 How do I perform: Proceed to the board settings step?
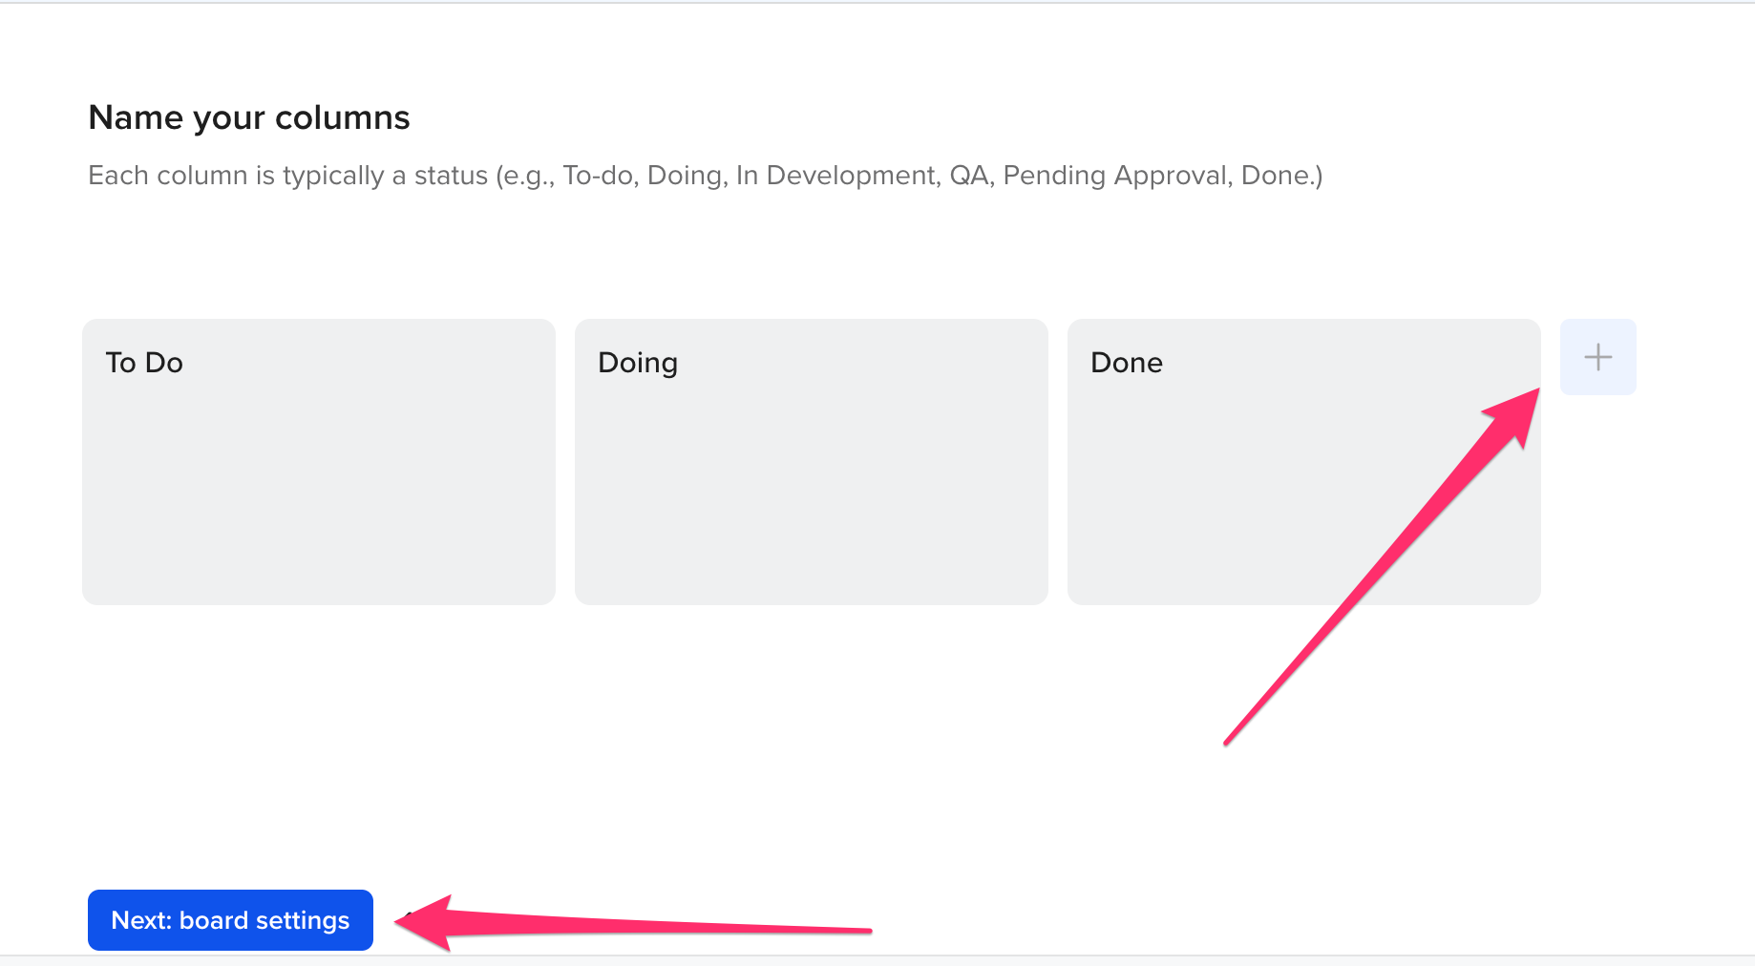230,920
